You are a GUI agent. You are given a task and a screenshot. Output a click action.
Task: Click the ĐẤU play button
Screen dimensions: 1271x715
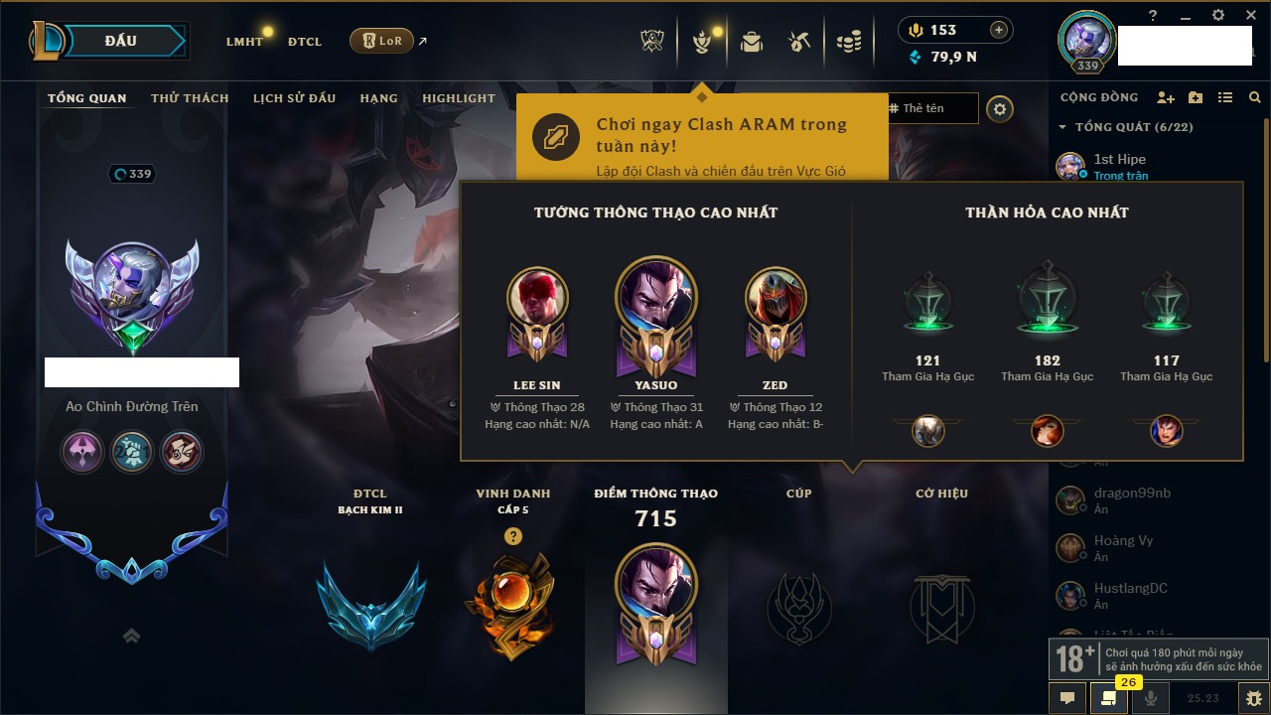click(121, 41)
